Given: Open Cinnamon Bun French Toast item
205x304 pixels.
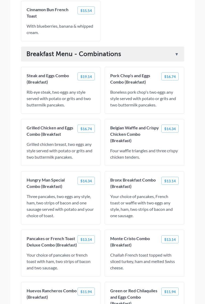Looking at the screenshot, I should [47, 13].
